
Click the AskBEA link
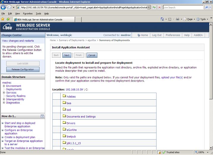[x=198, y=35]
